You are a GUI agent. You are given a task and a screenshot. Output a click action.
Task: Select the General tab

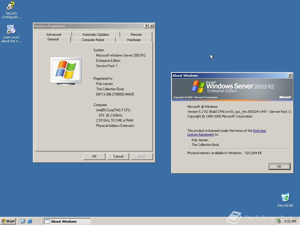click(x=53, y=39)
